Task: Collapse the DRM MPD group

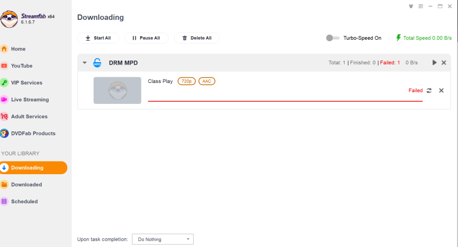Action: [x=84, y=63]
